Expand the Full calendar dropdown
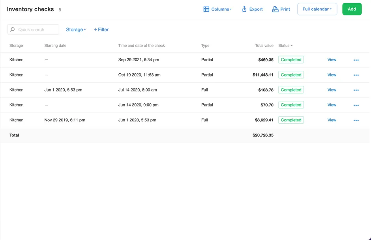This screenshot has height=240, width=371. [317, 9]
